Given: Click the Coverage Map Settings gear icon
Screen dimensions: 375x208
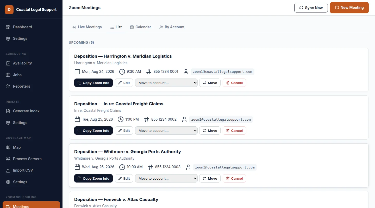Looking at the screenshot, I should pos(8,182).
